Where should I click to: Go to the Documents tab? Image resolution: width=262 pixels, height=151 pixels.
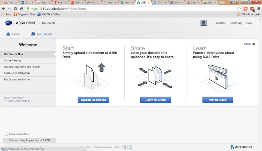click(42, 34)
